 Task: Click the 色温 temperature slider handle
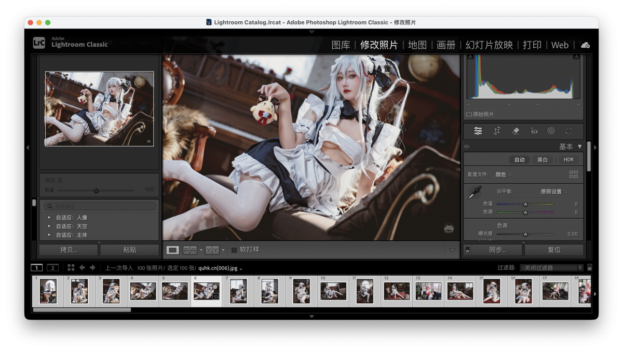point(525,205)
